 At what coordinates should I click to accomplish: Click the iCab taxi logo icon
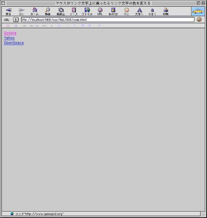[198, 11]
